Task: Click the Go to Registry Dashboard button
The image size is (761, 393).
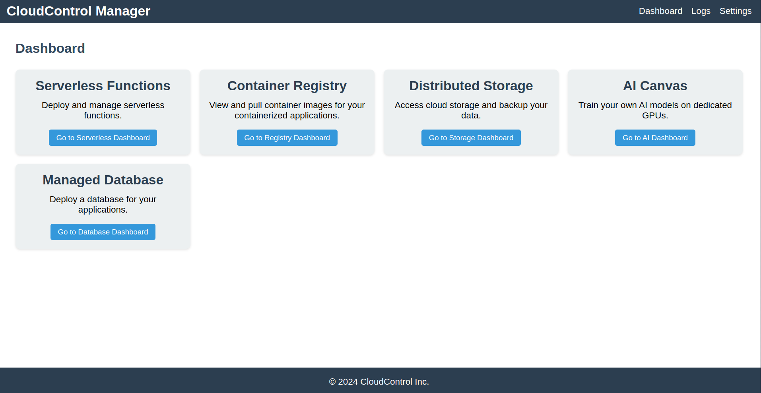Action: point(287,138)
